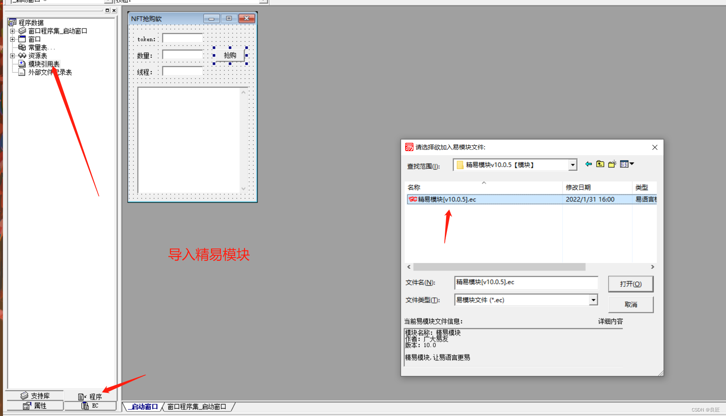Screen dimensions: 726x416
Task: Create a new folder in the file dialog
Action: pos(612,164)
